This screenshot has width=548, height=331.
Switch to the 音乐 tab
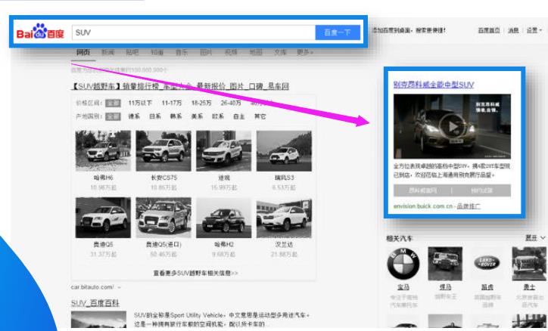point(182,52)
